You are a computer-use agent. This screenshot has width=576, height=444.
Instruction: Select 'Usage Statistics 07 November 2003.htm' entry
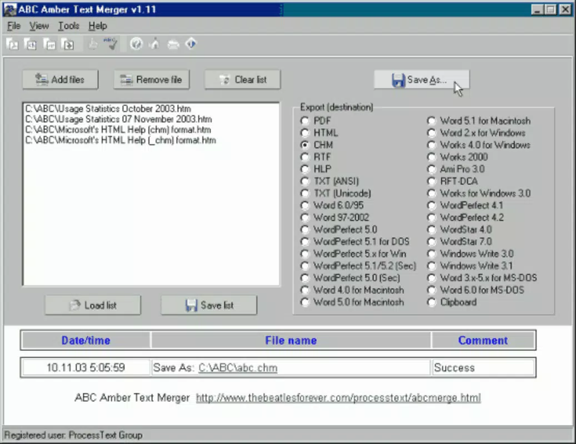(118, 119)
